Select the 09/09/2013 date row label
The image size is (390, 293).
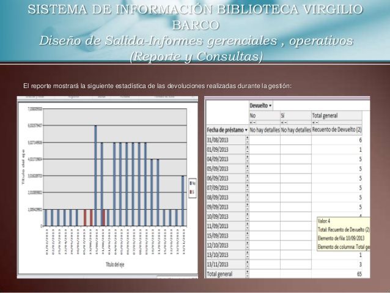(x=218, y=207)
